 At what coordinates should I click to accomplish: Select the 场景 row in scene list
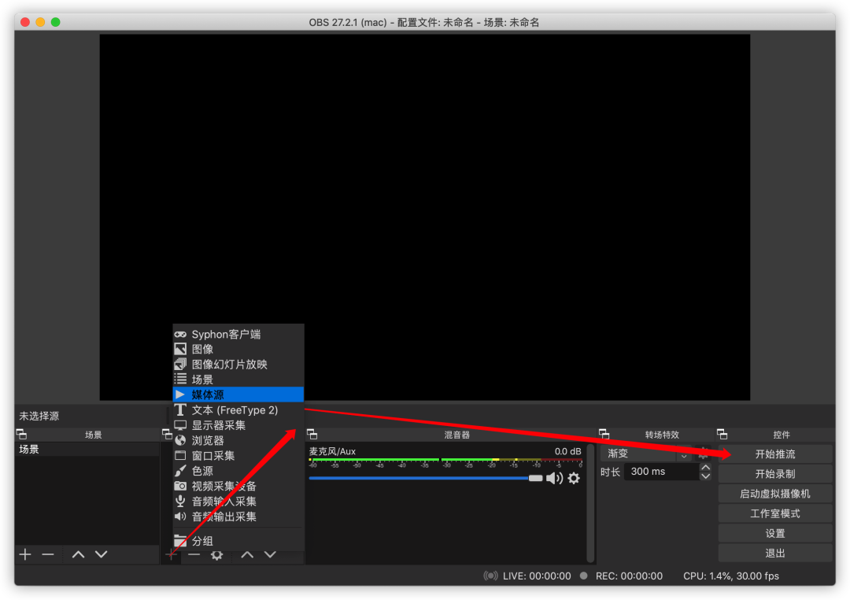coord(87,449)
